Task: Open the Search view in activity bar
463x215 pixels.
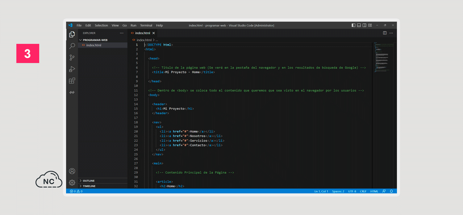Action: point(72,46)
